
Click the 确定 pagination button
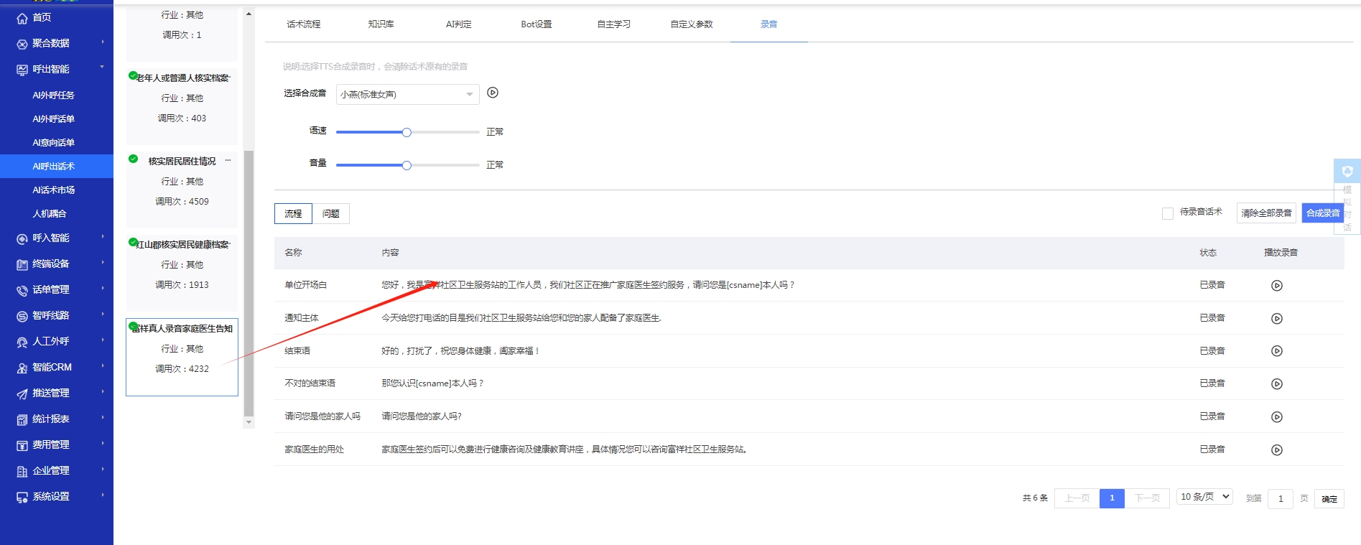1329,499
